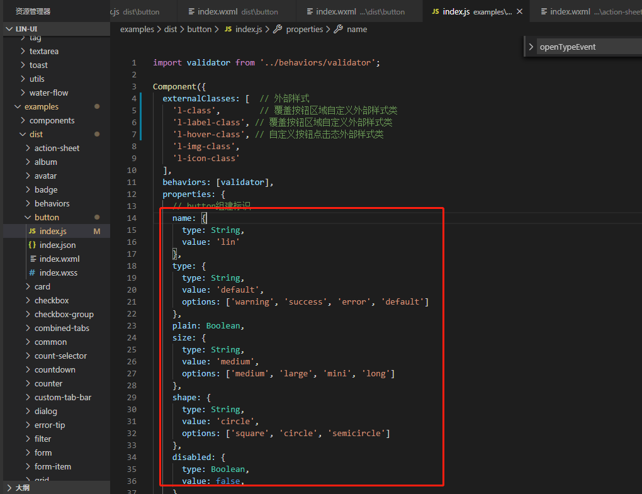
Task: Click the button breadcrumb segment
Action: tap(199, 30)
